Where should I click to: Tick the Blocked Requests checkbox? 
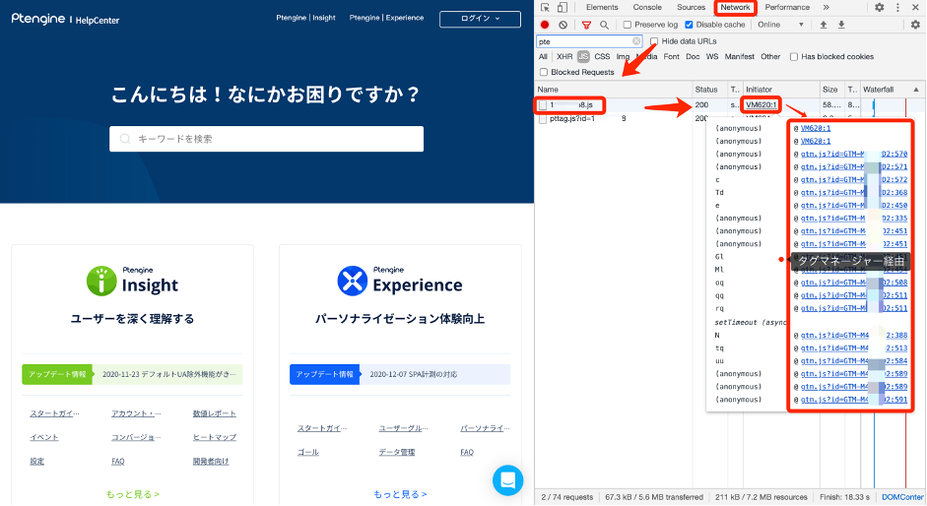[x=544, y=72]
